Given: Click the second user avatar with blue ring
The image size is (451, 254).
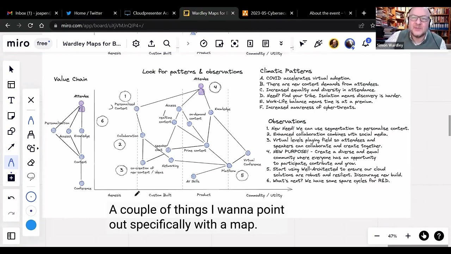Looking at the screenshot, I should click(350, 43).
